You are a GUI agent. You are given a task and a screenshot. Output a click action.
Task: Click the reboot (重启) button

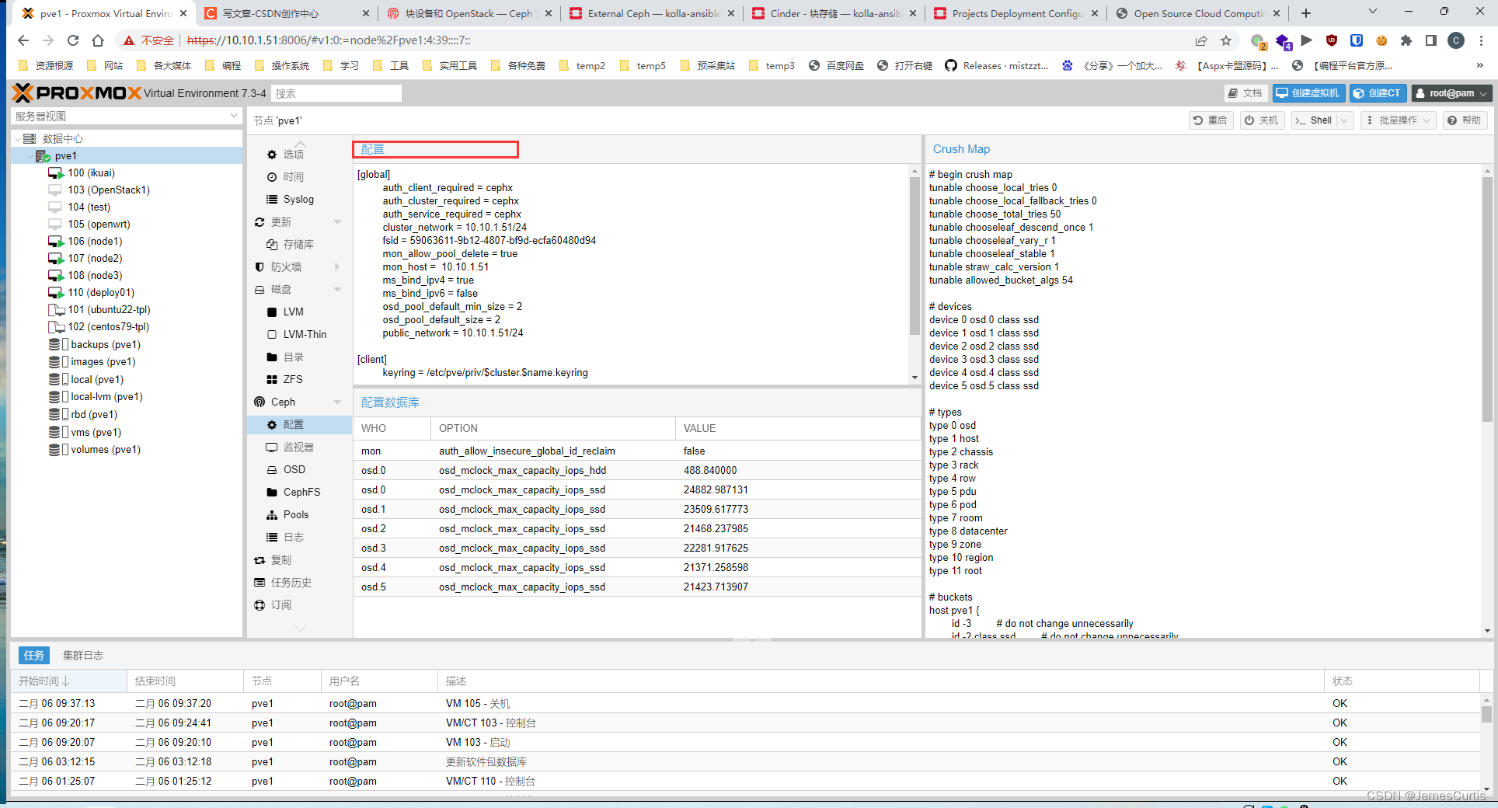1211,120
